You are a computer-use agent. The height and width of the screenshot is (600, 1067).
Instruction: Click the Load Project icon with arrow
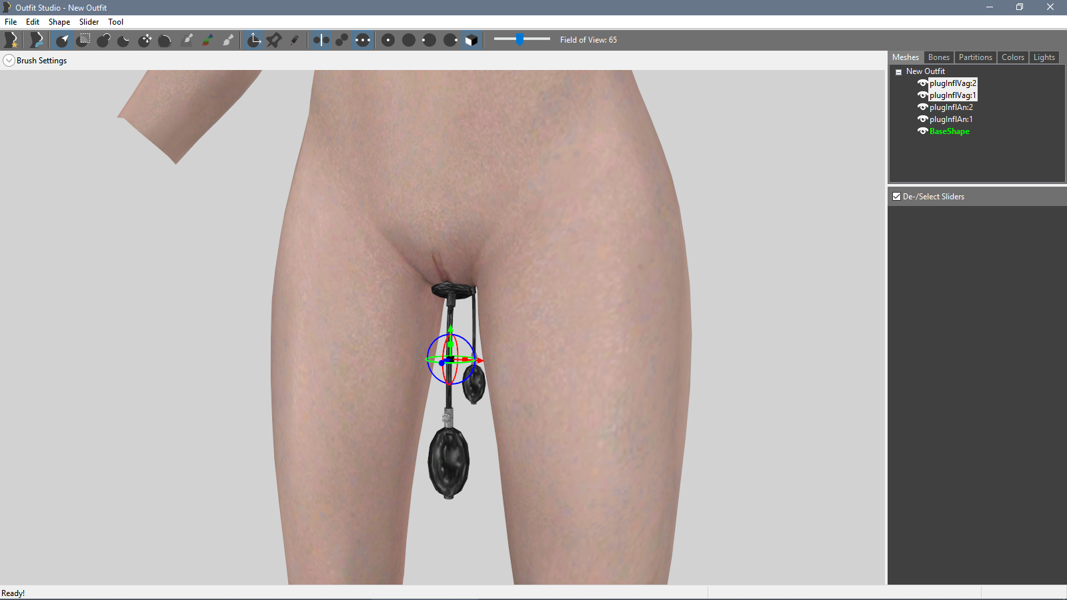(37, 40)
